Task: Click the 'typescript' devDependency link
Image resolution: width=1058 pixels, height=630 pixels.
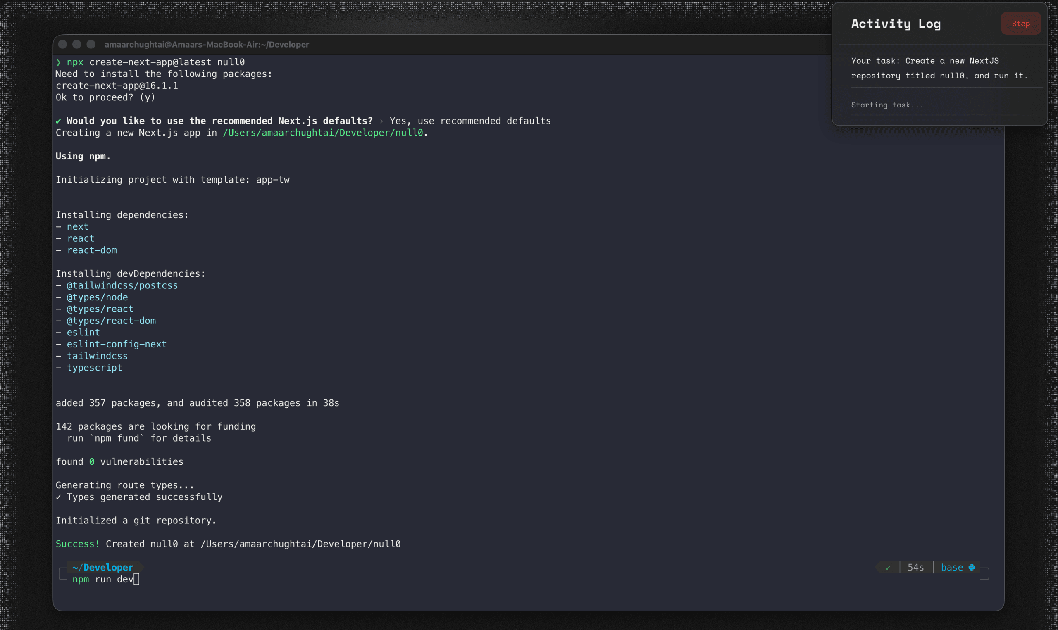Action: pyautogui.click(x=94, y=368)
